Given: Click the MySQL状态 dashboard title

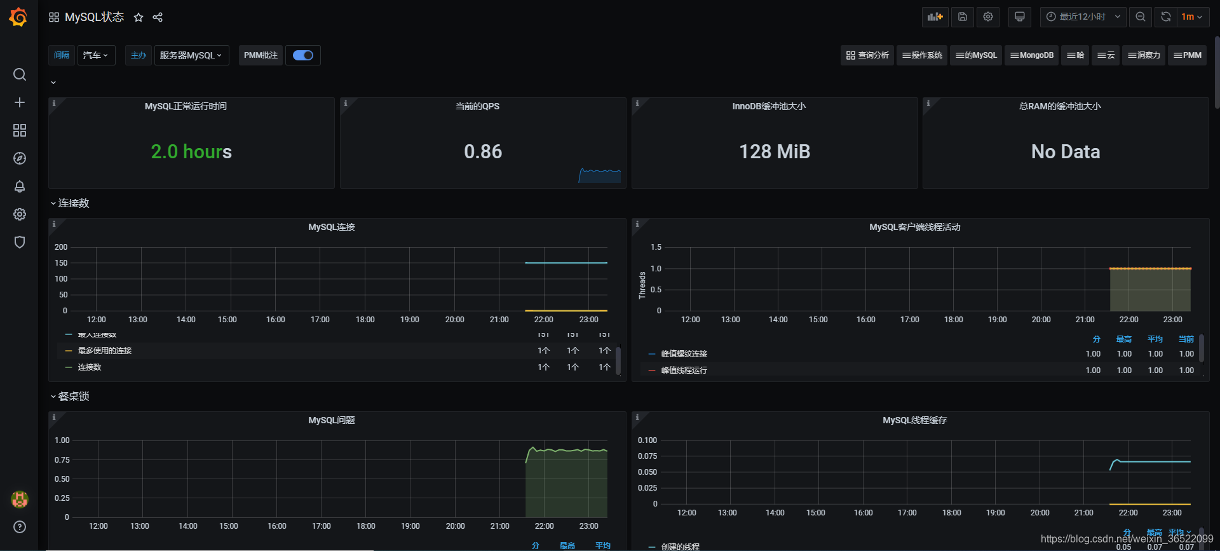Looking at the screenshot, I should point(94,17).
